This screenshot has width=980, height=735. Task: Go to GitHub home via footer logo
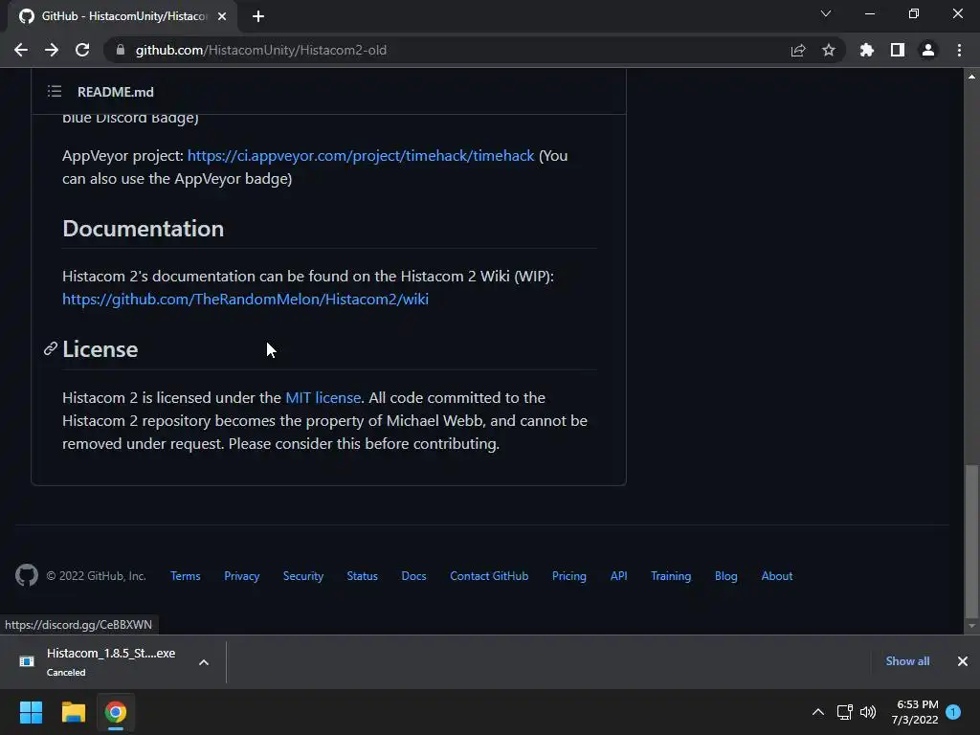coord(27,575)
